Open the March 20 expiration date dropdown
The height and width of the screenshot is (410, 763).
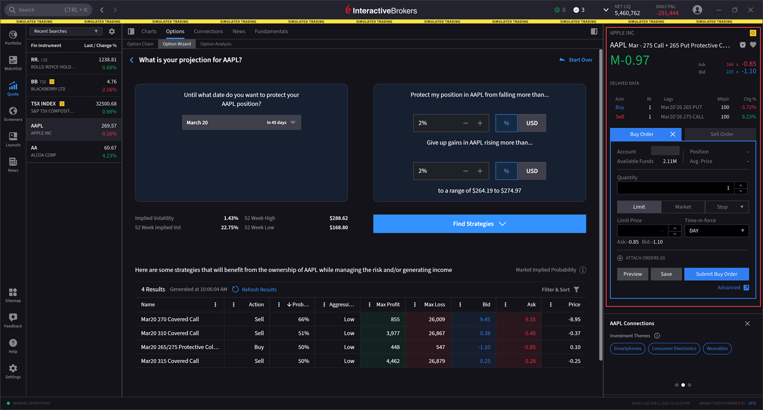click(x=241, y=123)
